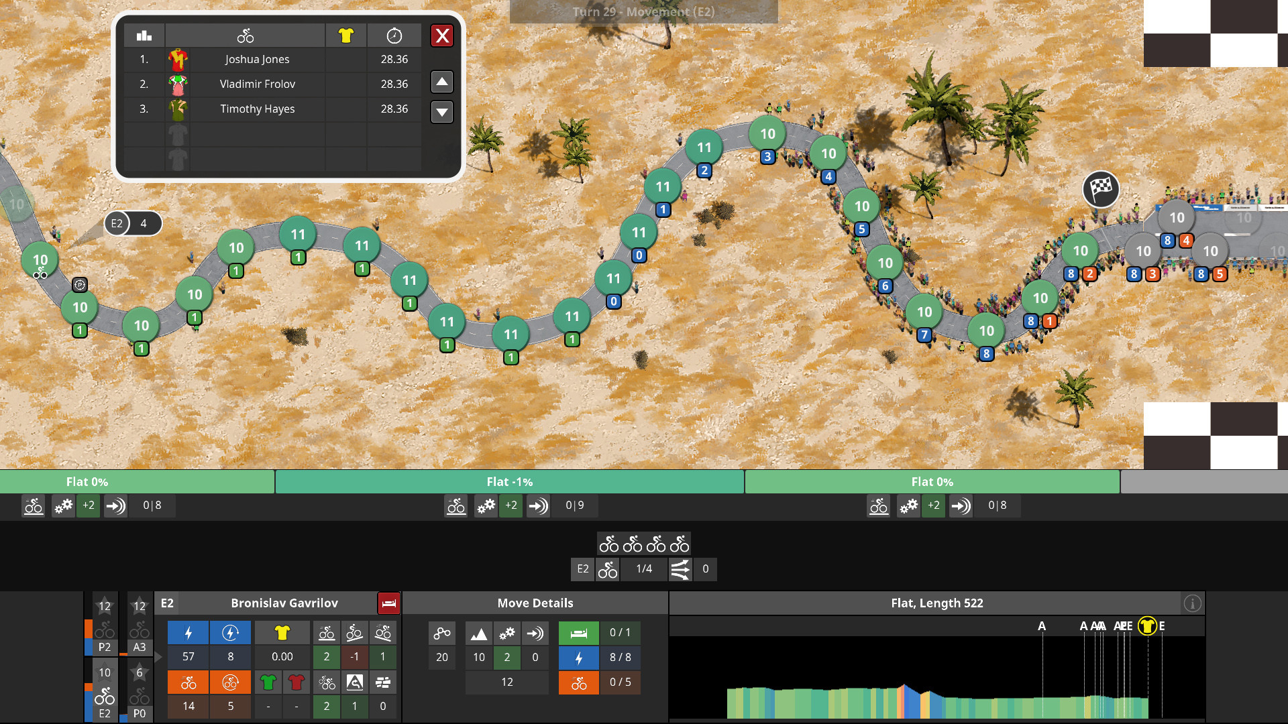The width and height of the screenshot is (1288, 724).
Task: Click the mountain icon in Move Details
Action: (x=478, y=632)
